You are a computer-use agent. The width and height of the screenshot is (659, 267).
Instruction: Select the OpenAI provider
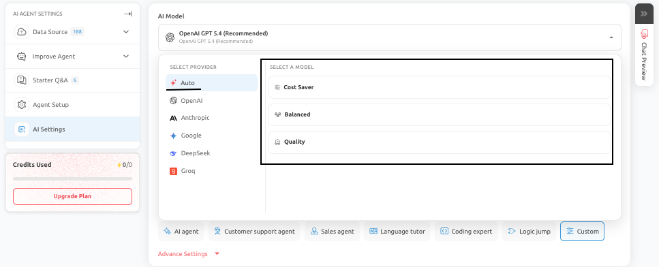pos(211,101)
